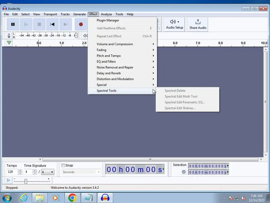270x203 pixels.
Task: Choose Spectral Edit Parametric EQ...
Action: [x=187, y=102]
